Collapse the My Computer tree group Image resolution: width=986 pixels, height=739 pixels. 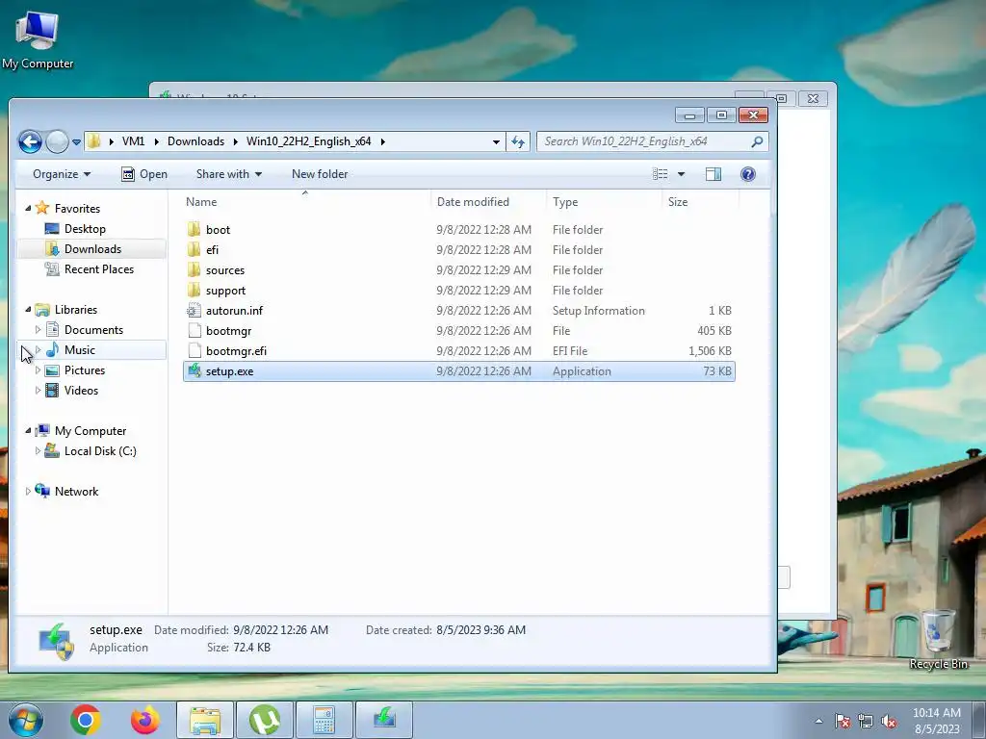(28, 430)
